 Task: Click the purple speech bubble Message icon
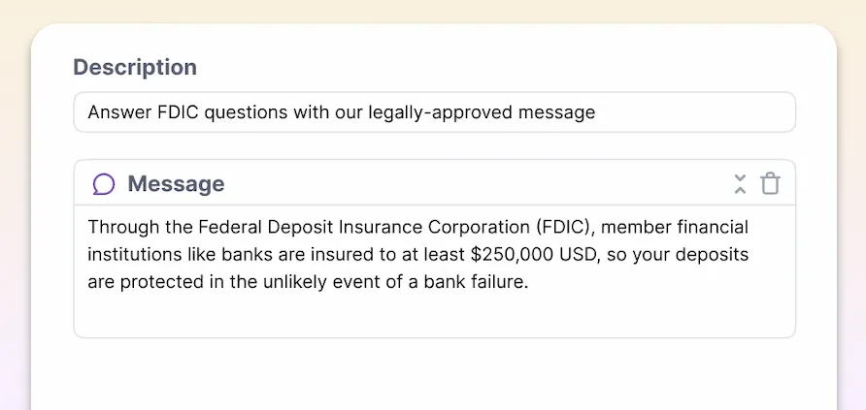point(104,184)
